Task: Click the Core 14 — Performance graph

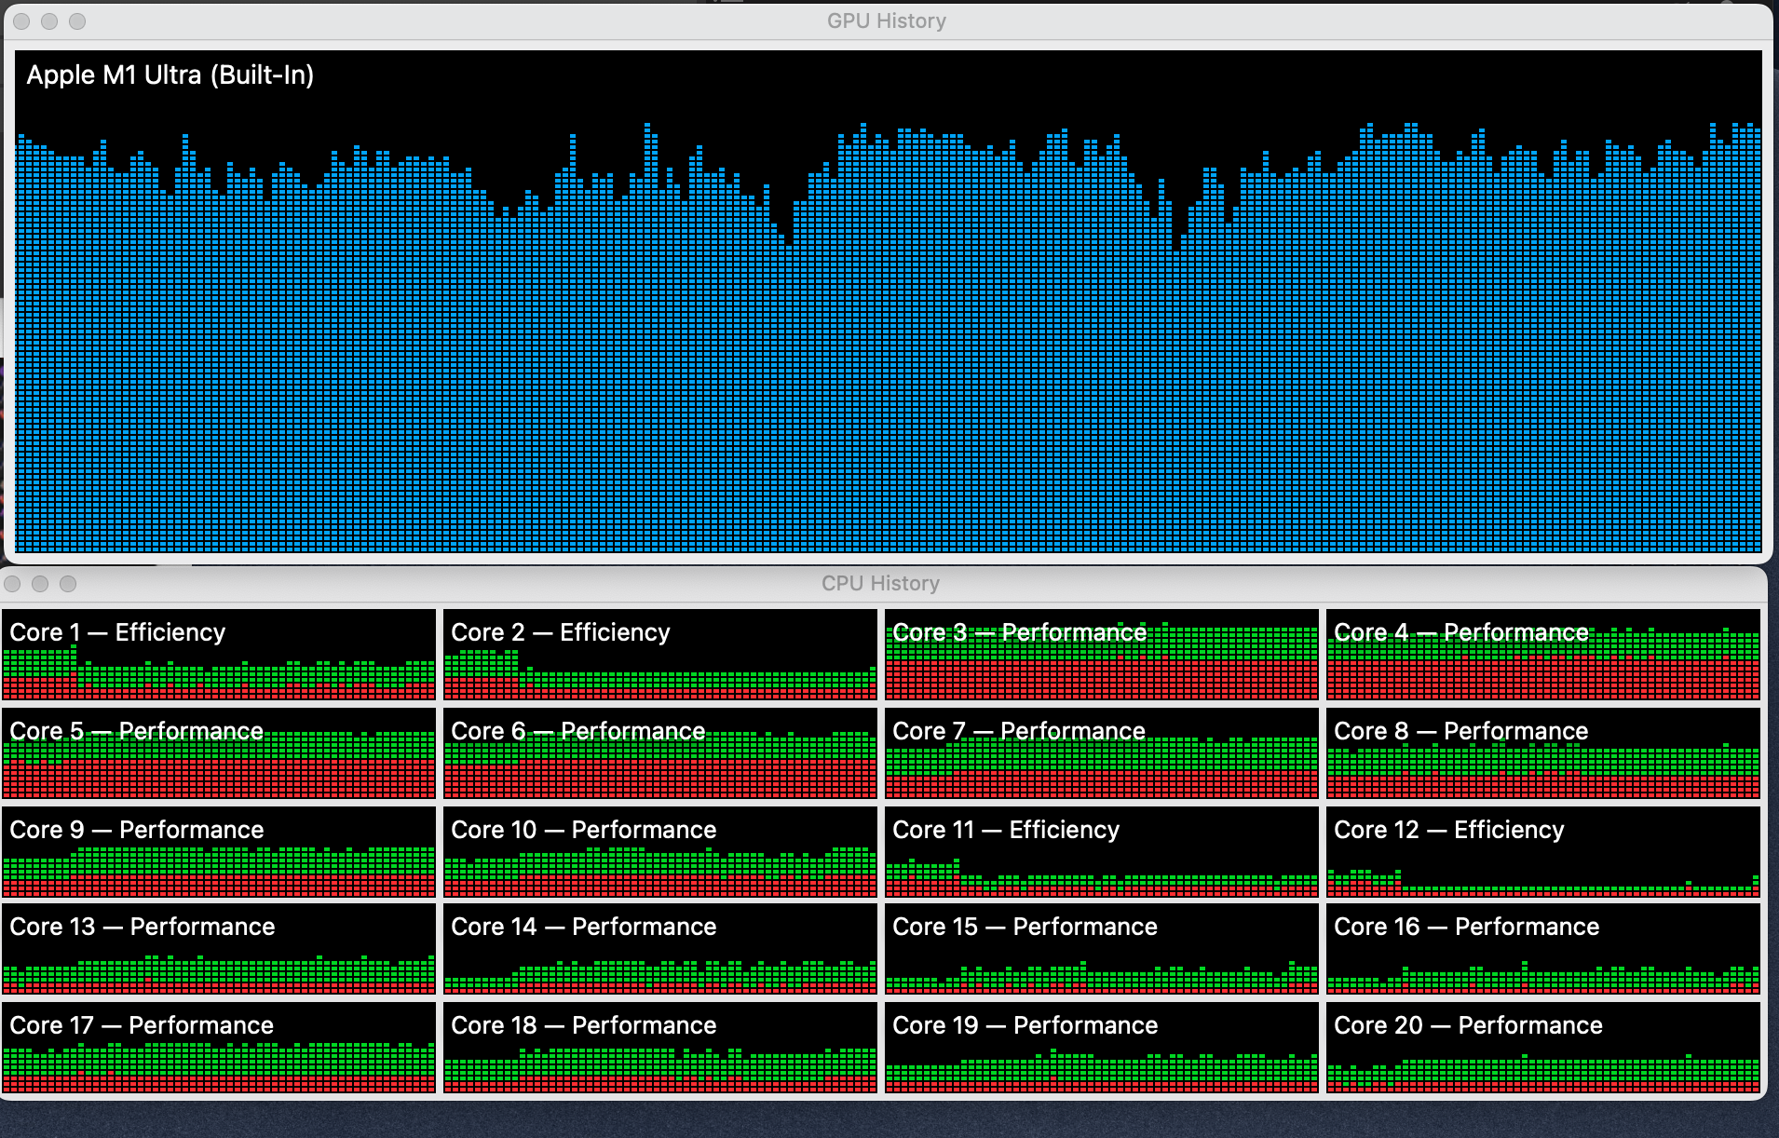Action: tap(660, 949)
